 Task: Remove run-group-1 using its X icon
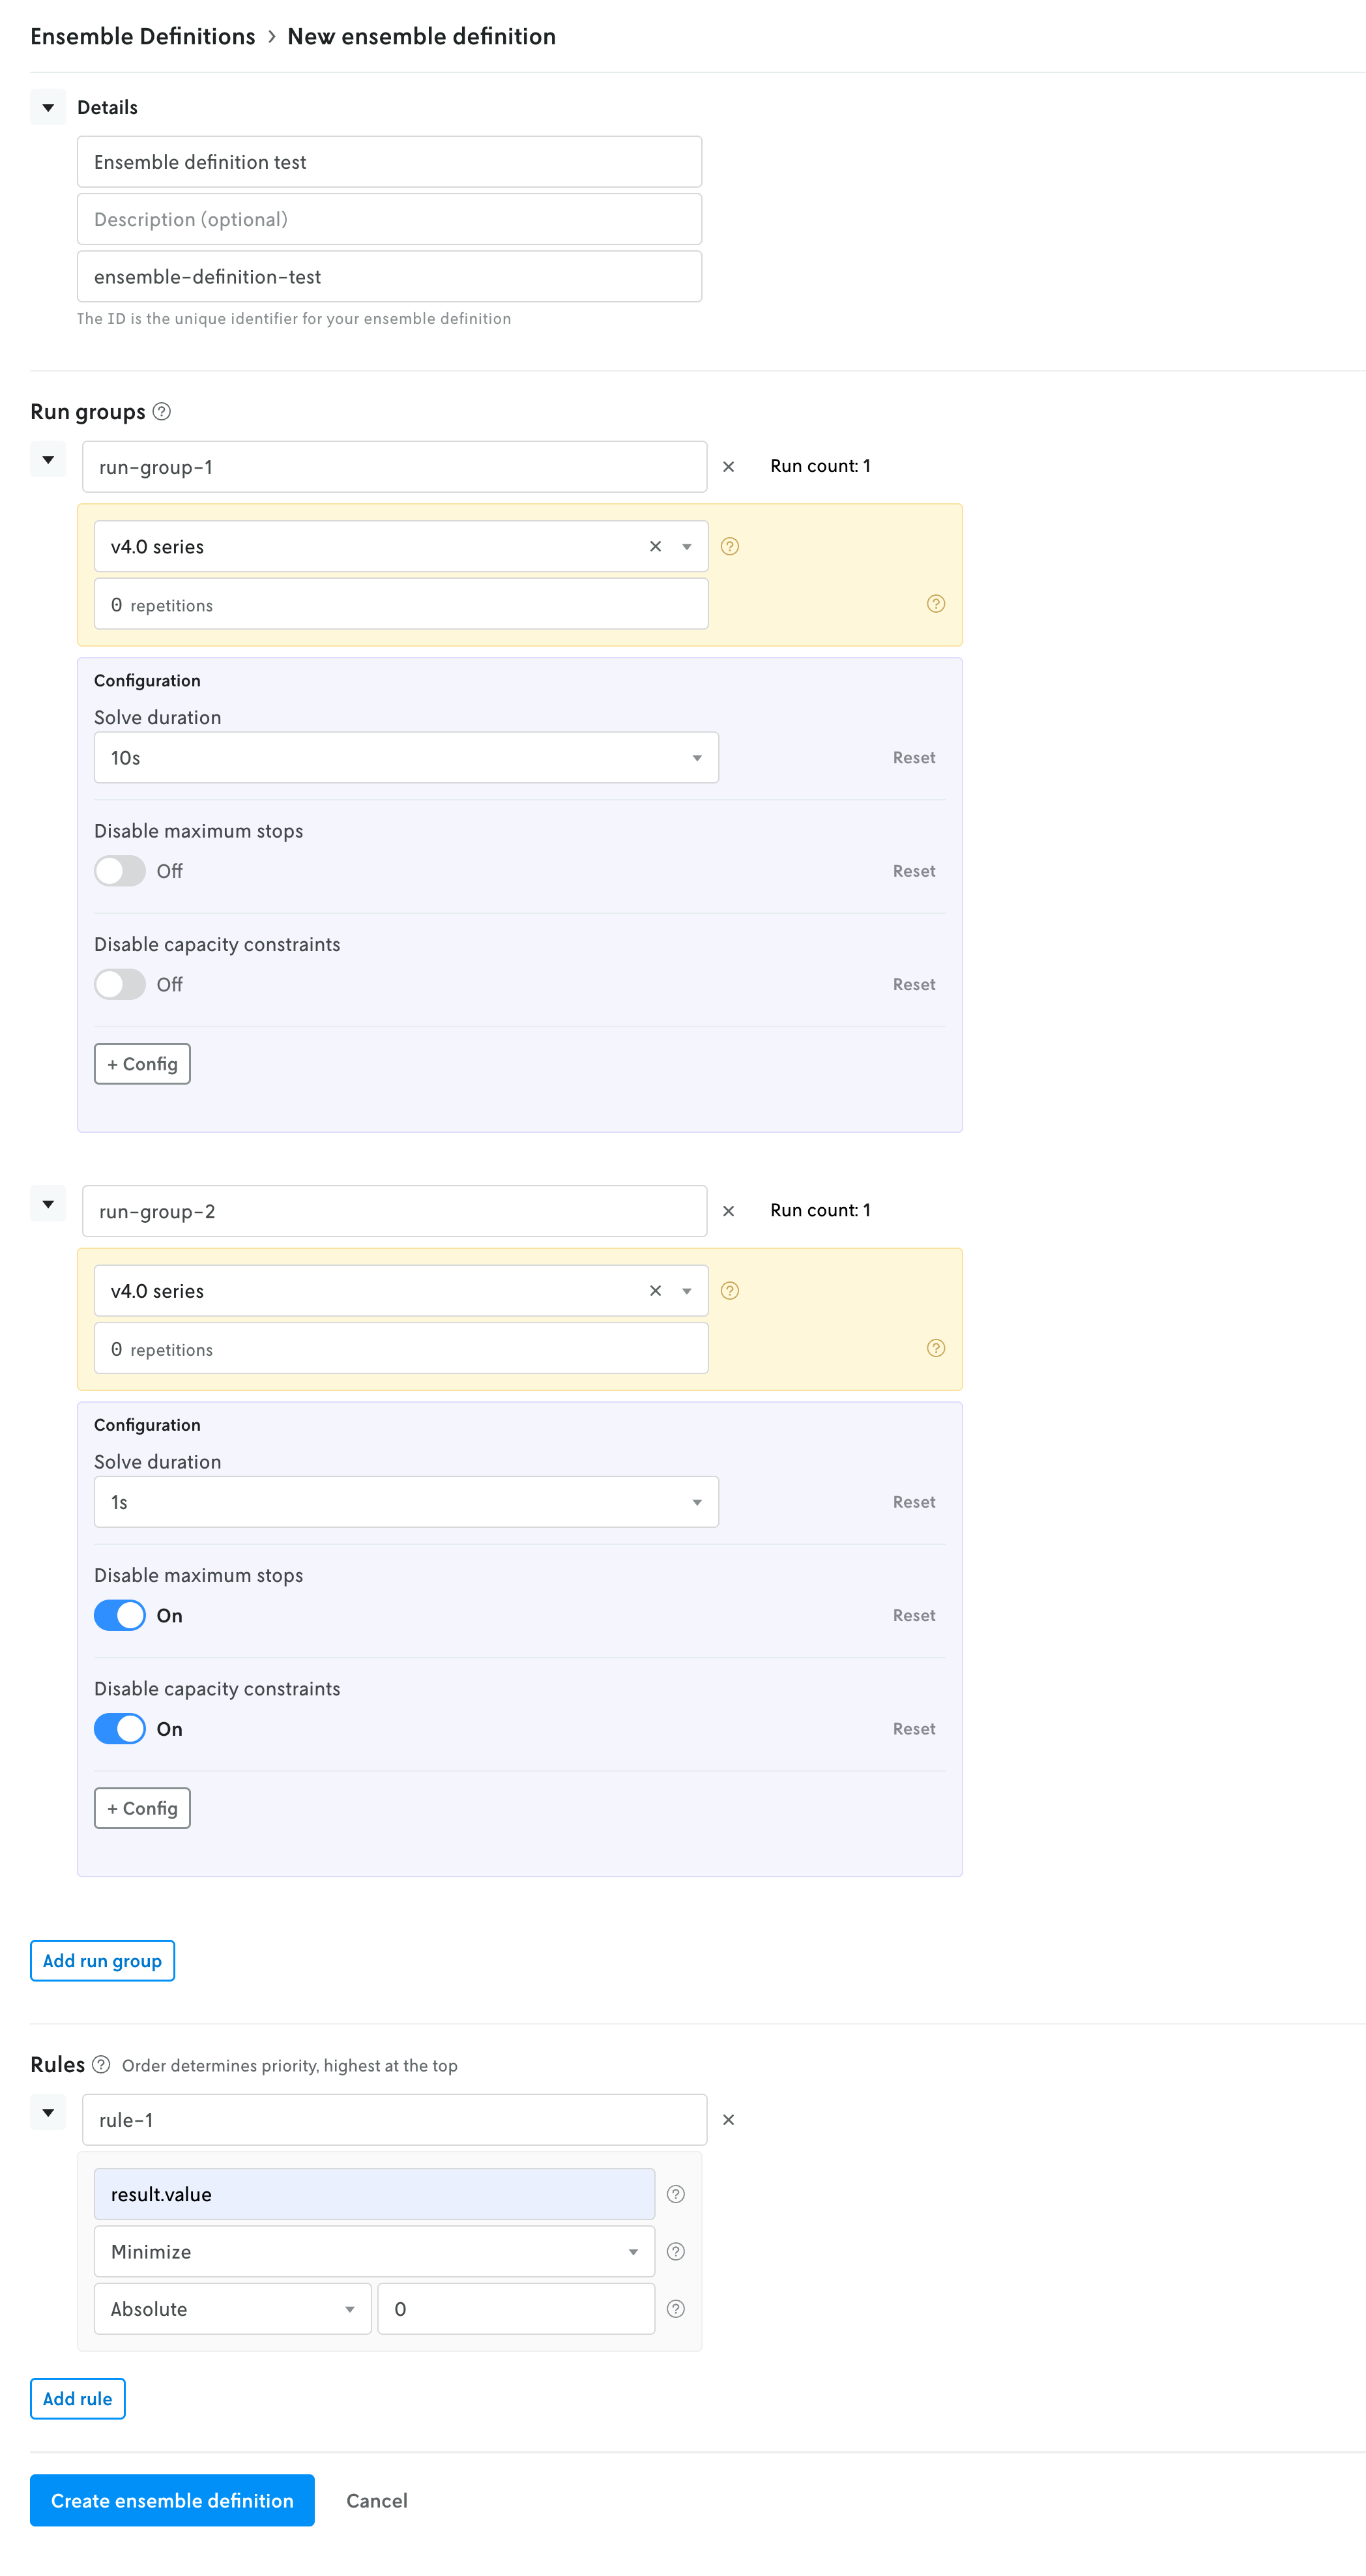point(729,466)
